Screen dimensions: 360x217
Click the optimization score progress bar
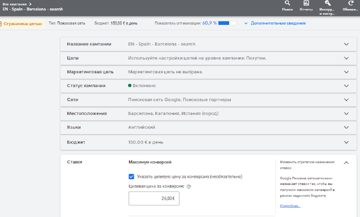coord(227,23)
